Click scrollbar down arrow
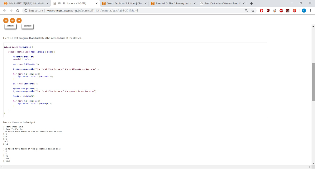This screenshot has width=319, height=177. click(x=313, y=163)
